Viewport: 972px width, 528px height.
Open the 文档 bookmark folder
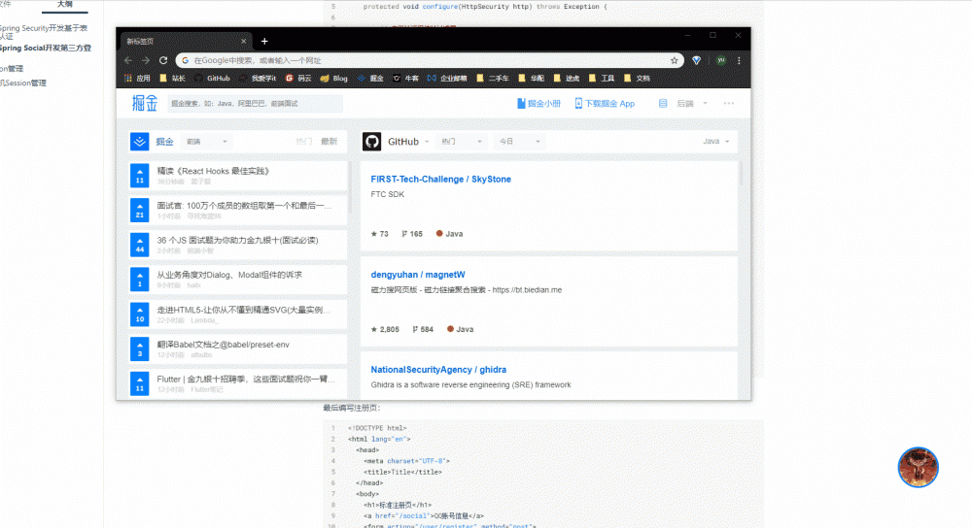click(637, 79)
